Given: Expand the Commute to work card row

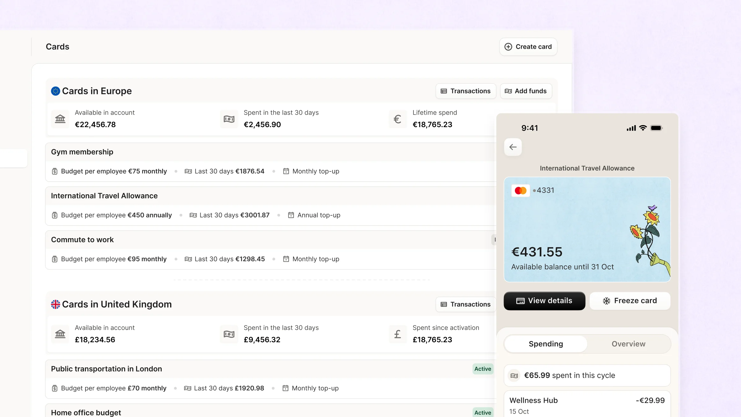Looking at the screenshot, I should pyautogui.click(x=82, y=240).
